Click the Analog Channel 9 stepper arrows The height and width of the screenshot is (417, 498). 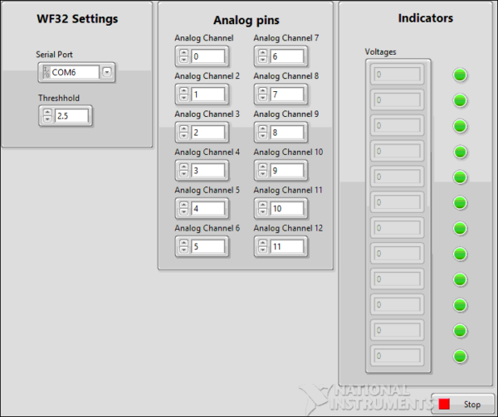coord(263,133)
